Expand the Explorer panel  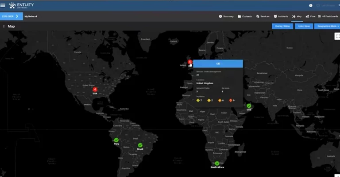(11, 16)
